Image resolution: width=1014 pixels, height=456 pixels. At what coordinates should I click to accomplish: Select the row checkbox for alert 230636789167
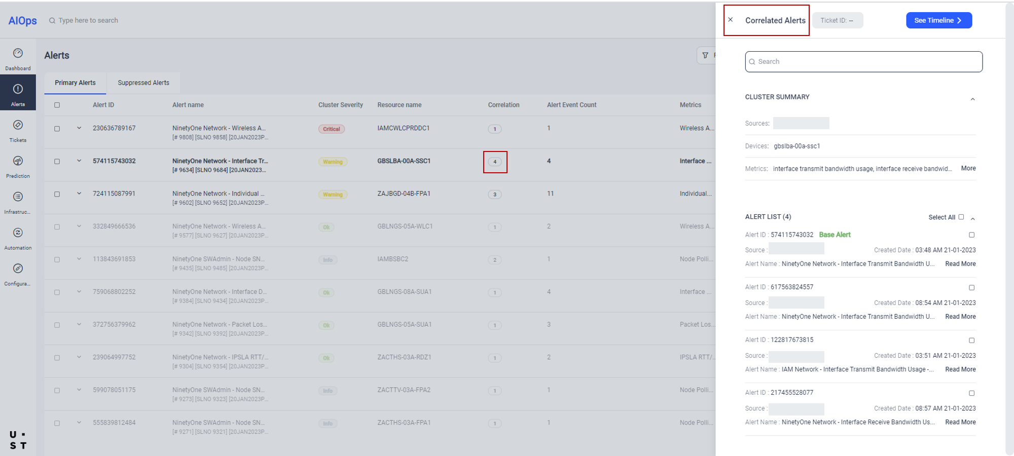[57, 129]
